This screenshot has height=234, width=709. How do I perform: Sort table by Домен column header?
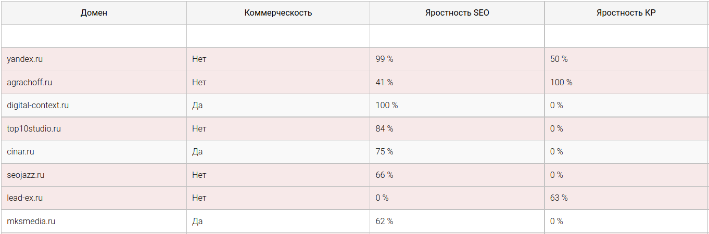pos(94,13)
